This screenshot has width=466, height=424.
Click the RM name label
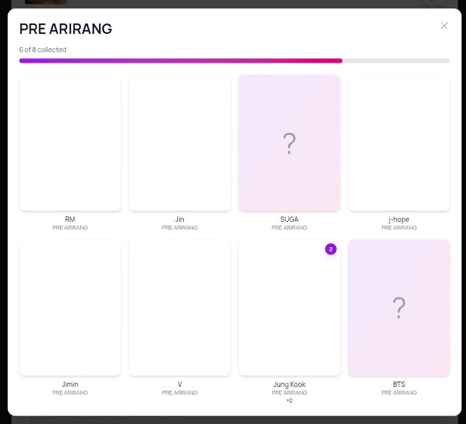coord(70,219)
